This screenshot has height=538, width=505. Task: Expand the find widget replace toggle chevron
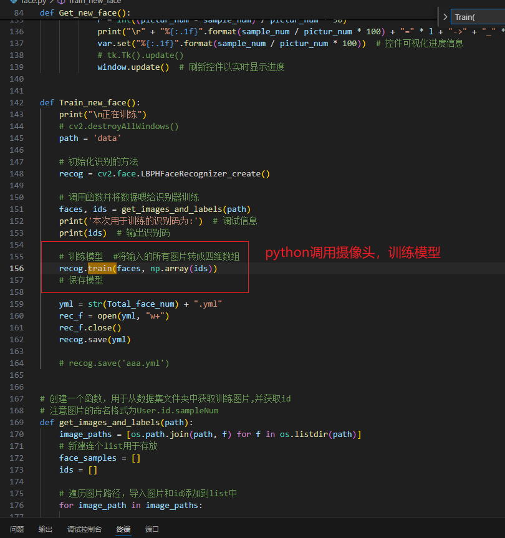coord(445,17)
